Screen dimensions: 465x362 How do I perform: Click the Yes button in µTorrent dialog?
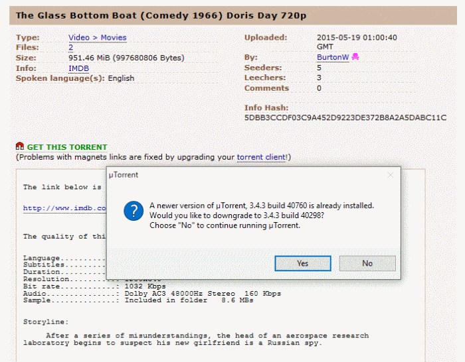pyautogui.click(x=303, y=263)
